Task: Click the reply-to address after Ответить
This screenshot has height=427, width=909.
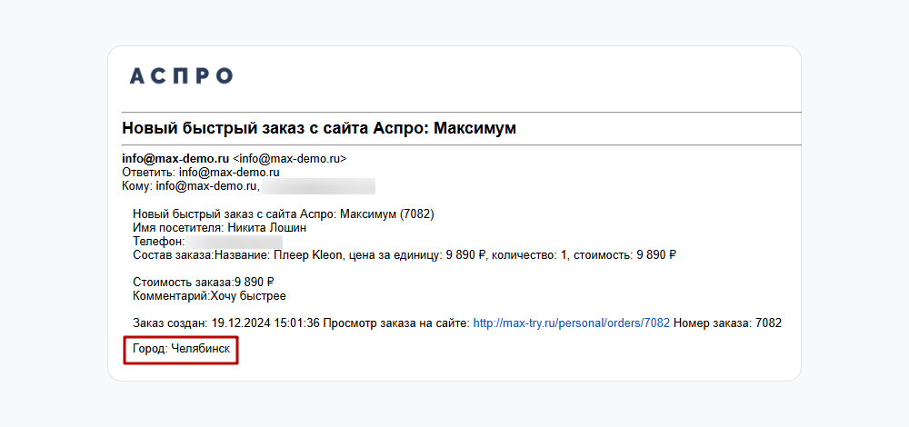Action: 228,172
